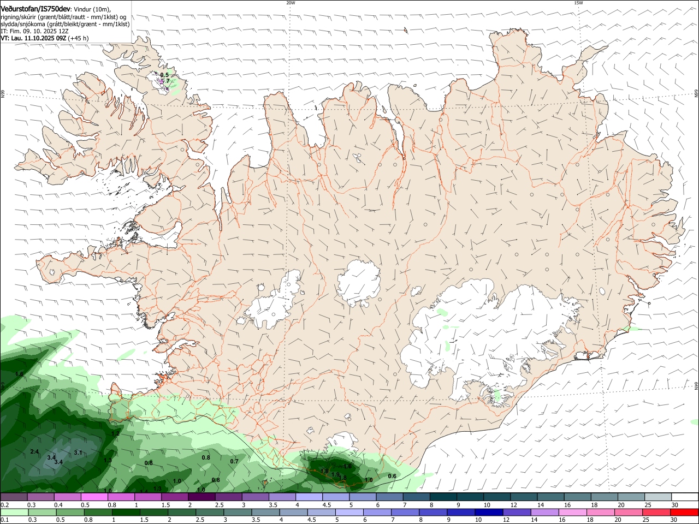Select the (+45 h) forecast offset text
The width and height of the screenshot is (699, 524).
tap(79, 38)
